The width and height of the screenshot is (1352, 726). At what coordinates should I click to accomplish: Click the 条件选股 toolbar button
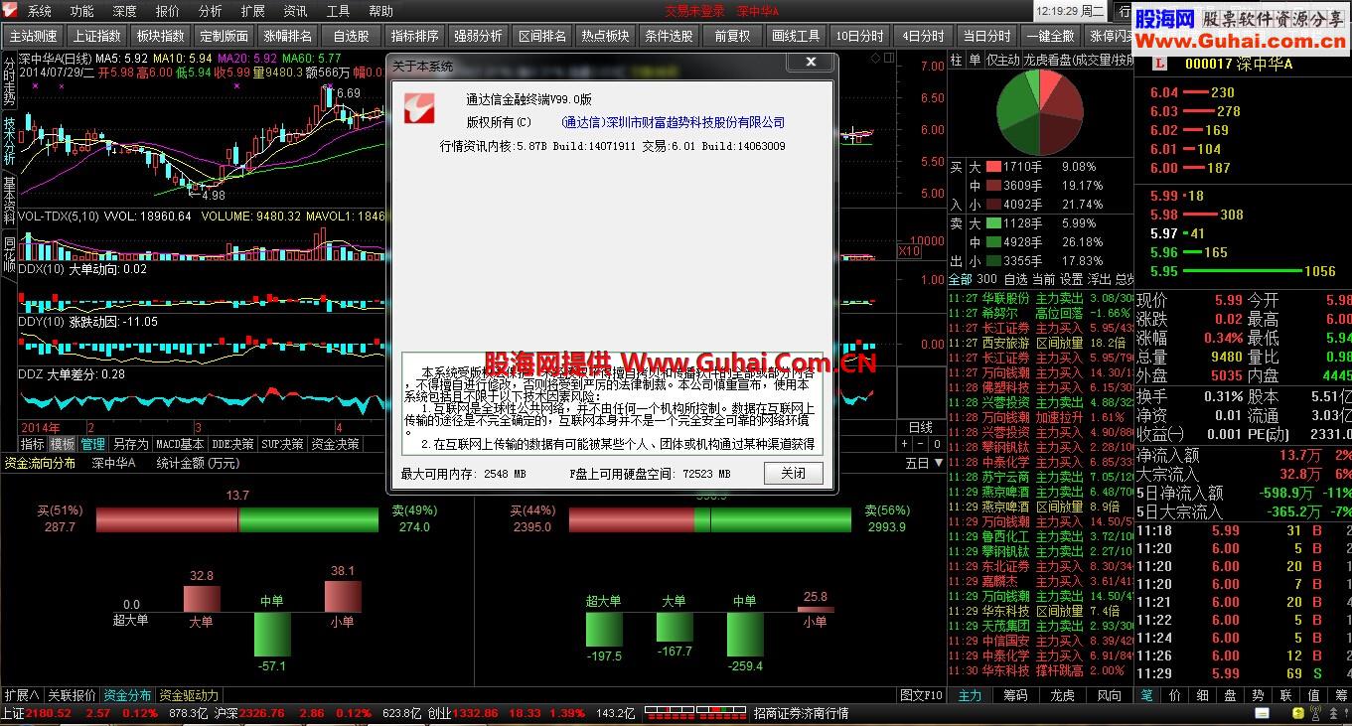[x=669, y=36]
